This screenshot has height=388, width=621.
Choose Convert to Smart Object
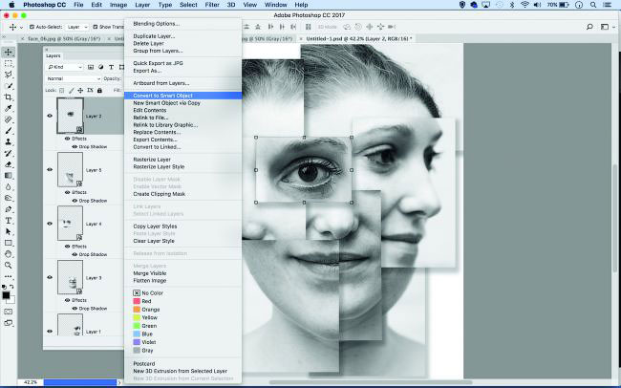[183, 96]
